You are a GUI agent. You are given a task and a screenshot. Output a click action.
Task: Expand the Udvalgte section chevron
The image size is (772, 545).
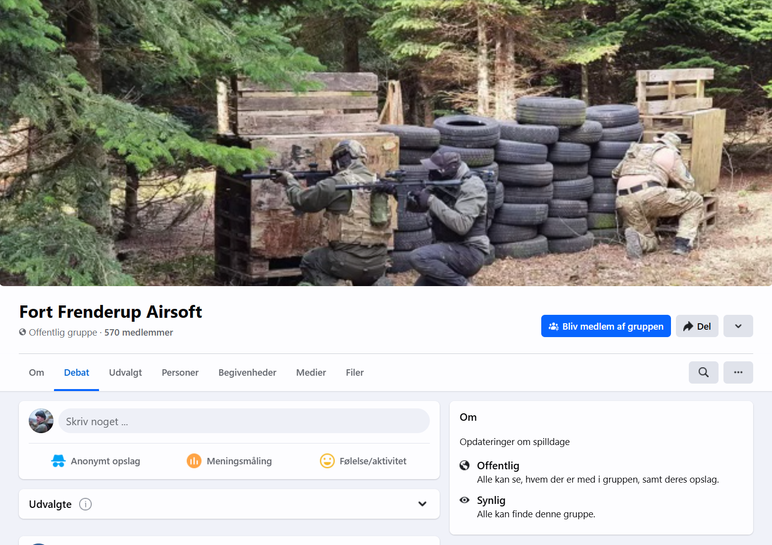pos(422,504)
